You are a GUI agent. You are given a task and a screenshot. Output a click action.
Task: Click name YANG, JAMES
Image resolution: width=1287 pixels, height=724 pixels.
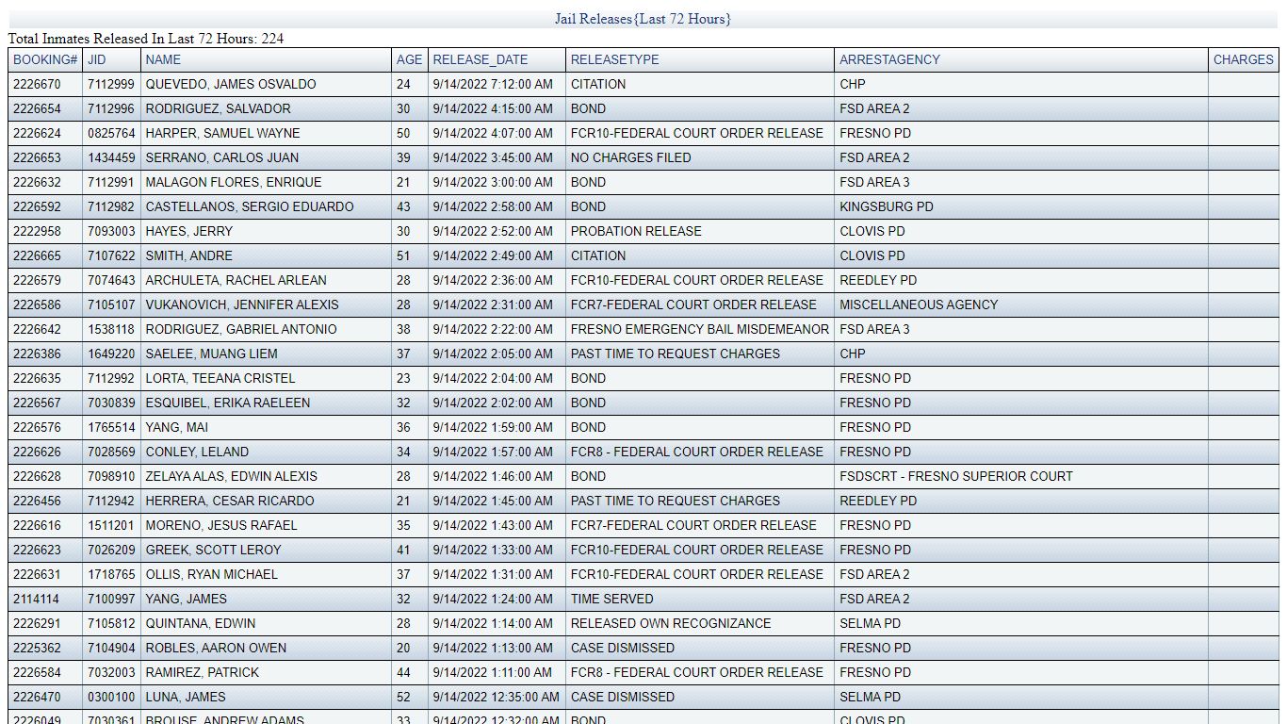click(186, 599)
